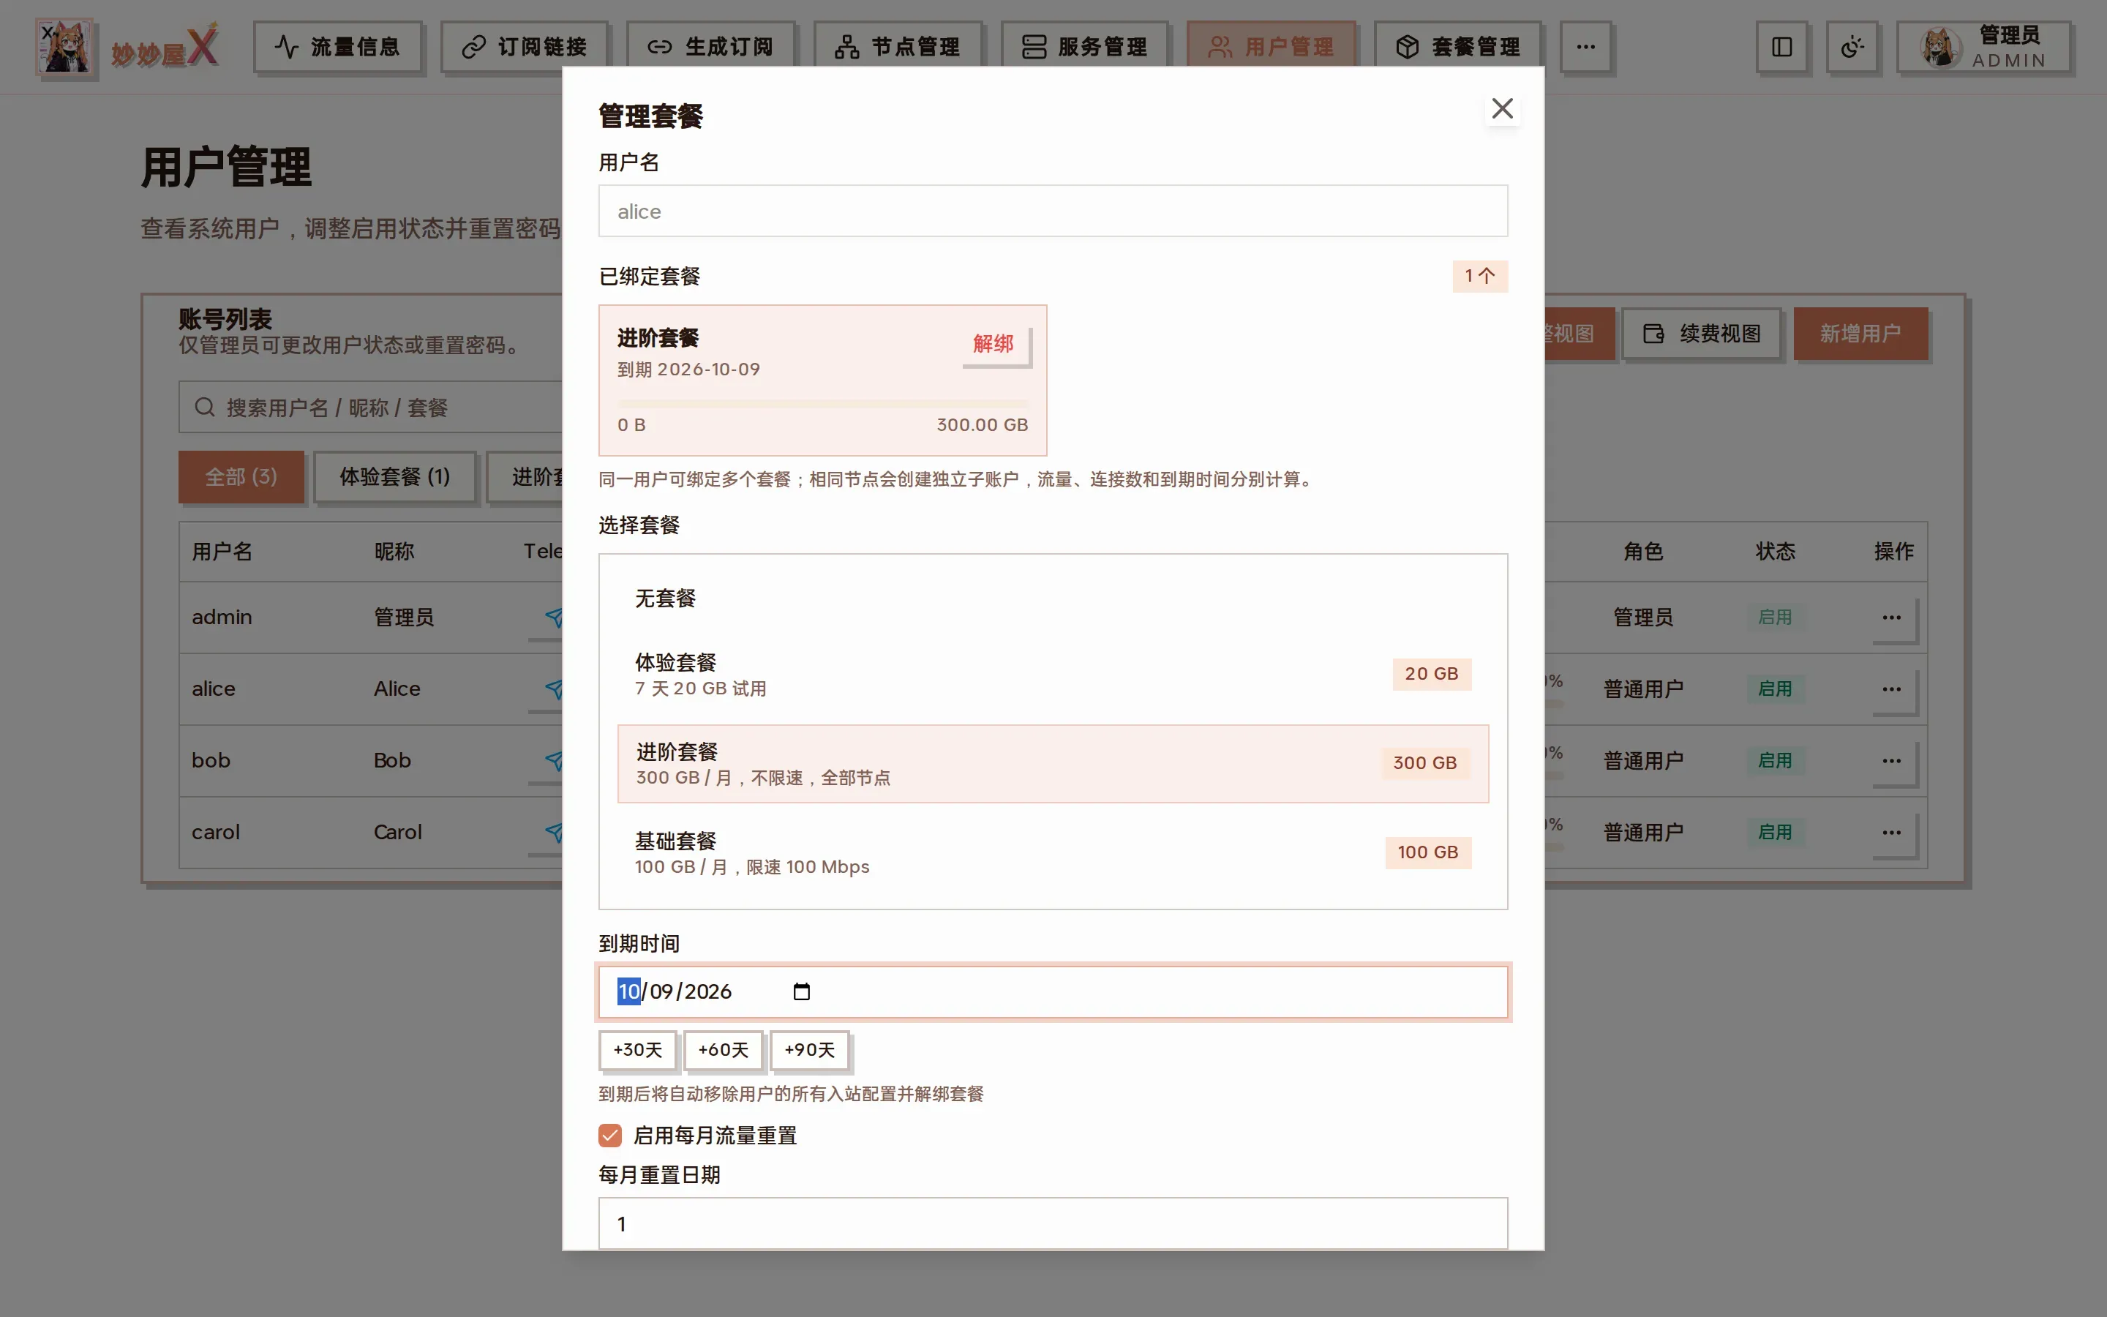The width and height of the screenshot is (2107, 1317).
Task: Open the header more options ellipsis
Action: [1585, 47]
